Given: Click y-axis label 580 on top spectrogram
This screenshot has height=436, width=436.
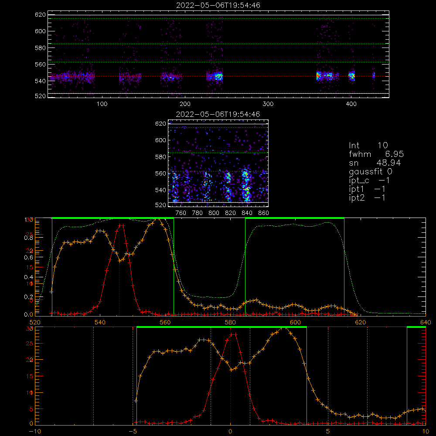Looking at the screenshot, I should point(40,48).
